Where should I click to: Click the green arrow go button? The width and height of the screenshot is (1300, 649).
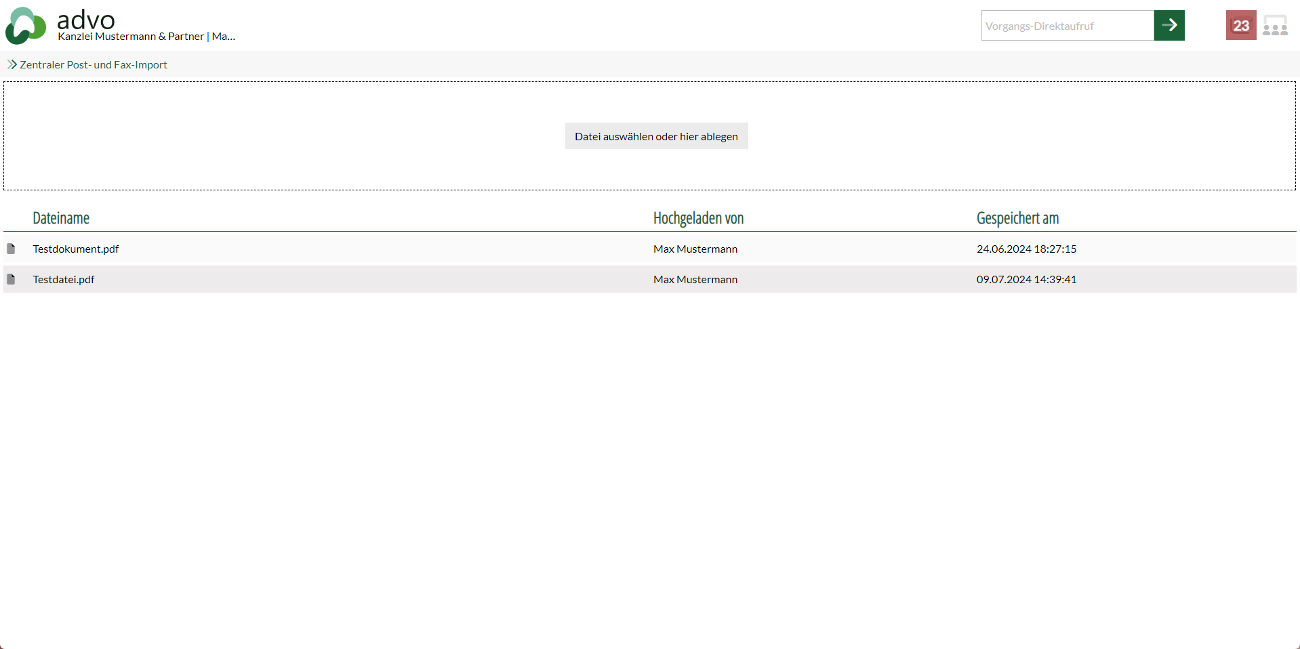tap(1169, 26)
